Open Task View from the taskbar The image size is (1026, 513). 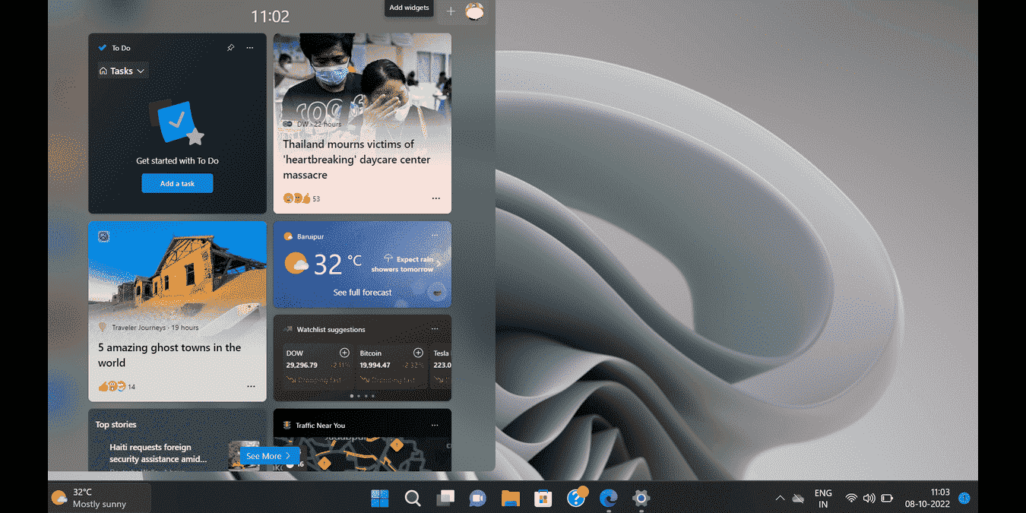(445, 498)
